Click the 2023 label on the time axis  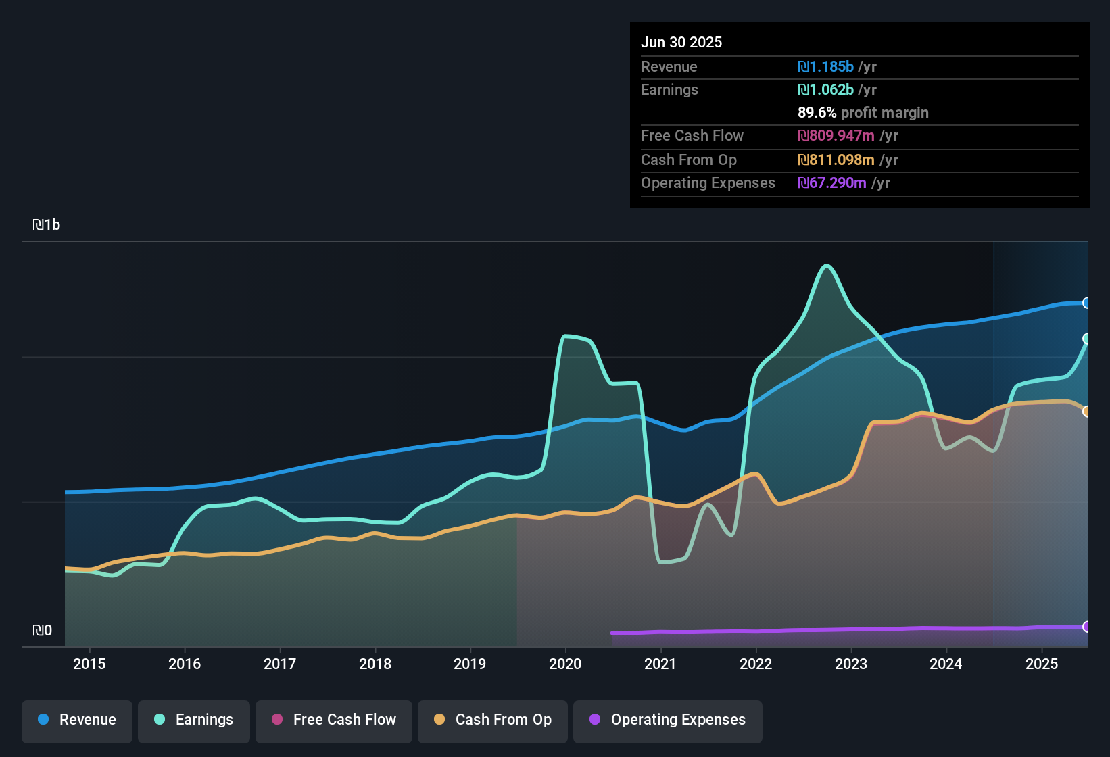pyautogui.click(x=851, y=664)
